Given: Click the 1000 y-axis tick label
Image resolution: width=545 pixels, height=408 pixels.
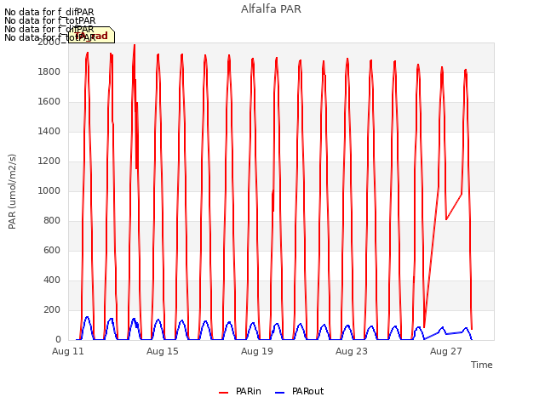Looking at the screenshot, I should (49, 190).
